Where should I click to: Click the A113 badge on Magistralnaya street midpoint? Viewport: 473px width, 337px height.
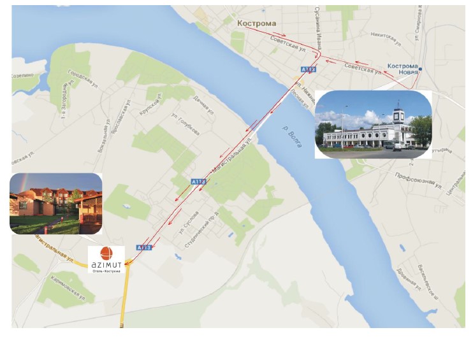tap(198, 182)
